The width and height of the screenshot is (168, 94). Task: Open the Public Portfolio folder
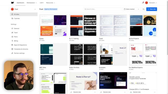[83, 55]
